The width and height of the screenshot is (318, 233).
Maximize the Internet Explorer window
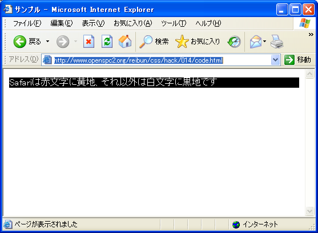pos(295,9)
